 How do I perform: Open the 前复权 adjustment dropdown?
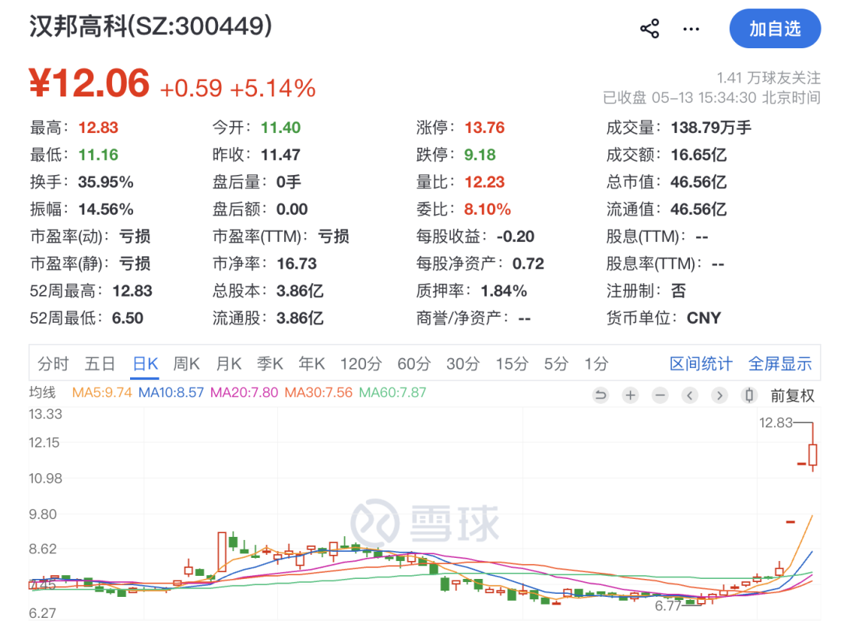(792, 395)
